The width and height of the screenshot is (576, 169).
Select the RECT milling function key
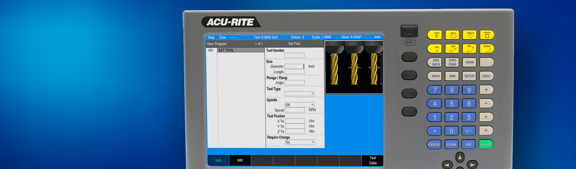(x=452, y=35)
